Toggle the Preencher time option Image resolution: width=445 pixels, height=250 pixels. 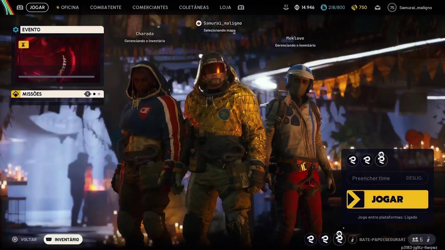coord(387,178)
